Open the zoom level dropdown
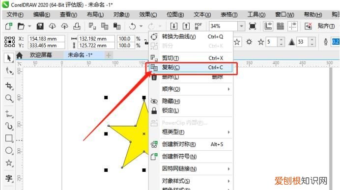The height and width of the screenshot is (190, 340). 241,26
